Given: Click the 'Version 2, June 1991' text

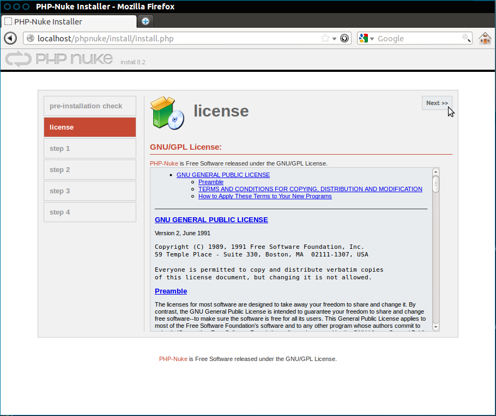Looking at the screenshot, I should pos(183,233).
